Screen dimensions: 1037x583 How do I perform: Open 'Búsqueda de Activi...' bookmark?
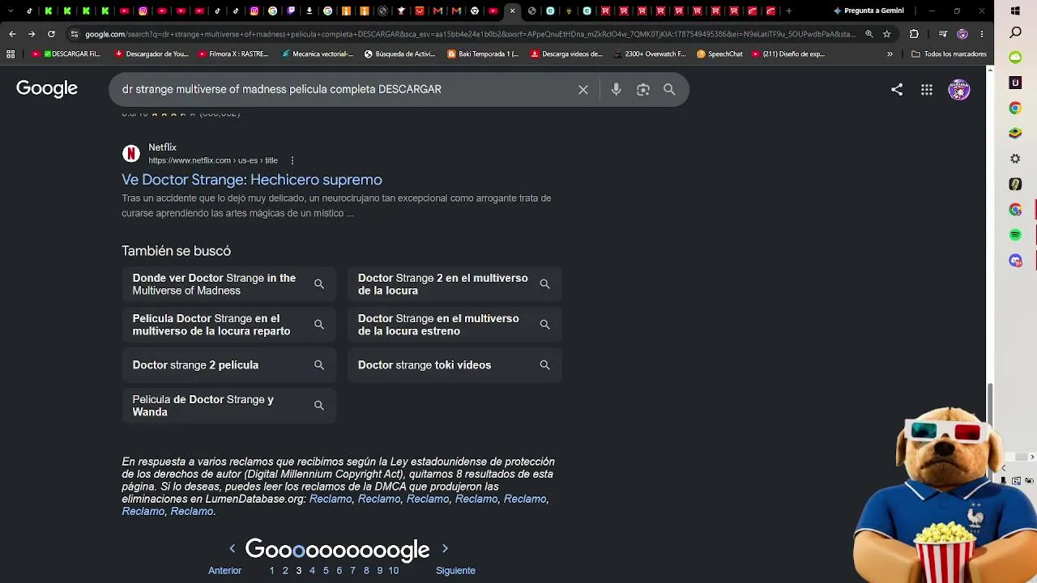click(399, 54)
